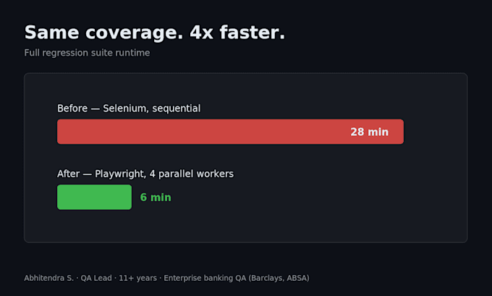The width and height of the screenshot is (492, 296).
Task: Click "QA Lead" in the footer
Action: [96, 278]
